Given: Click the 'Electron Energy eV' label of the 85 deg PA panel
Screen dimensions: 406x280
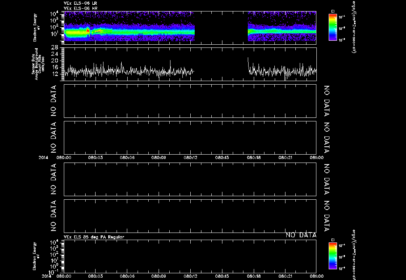Looking at the screenshot, I should pos(36,256).
